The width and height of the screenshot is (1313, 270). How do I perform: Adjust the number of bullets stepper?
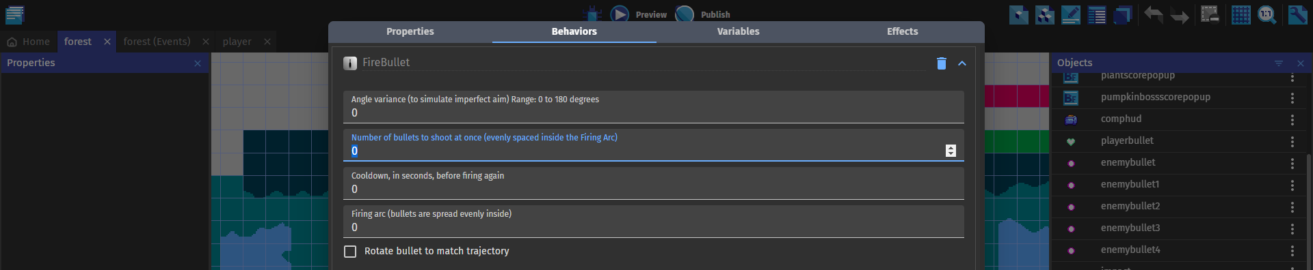pos(951,151)
